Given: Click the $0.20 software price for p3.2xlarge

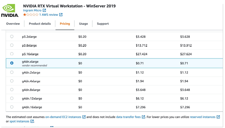Looking at the screenshot, I should click(82, 37).
